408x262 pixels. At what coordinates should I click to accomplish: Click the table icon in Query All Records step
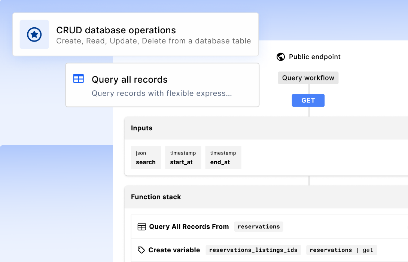141,226
